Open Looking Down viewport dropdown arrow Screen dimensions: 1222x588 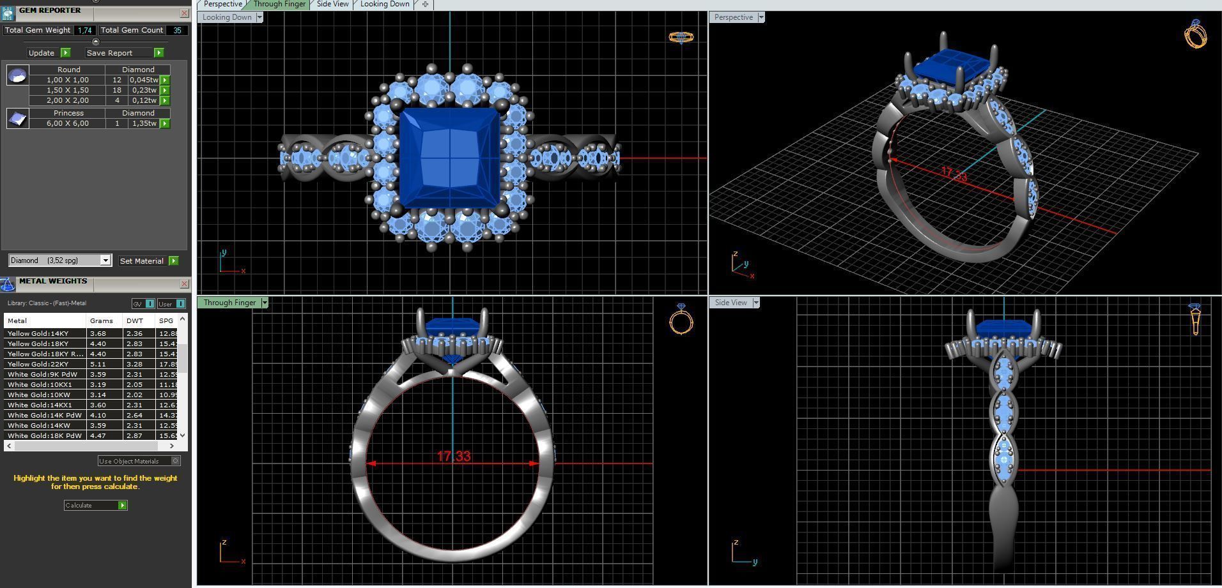(259, 17)
